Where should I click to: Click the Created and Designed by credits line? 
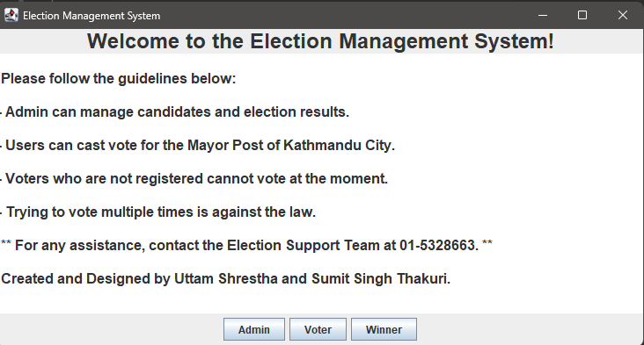pyautogui.click(x=226, y=278)
